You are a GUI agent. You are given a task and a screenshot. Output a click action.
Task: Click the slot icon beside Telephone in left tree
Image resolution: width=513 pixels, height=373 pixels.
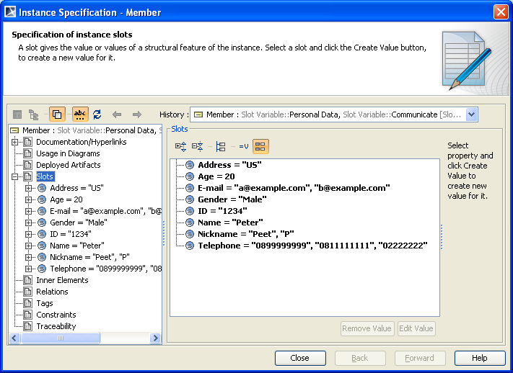click(x=42, y=269)
